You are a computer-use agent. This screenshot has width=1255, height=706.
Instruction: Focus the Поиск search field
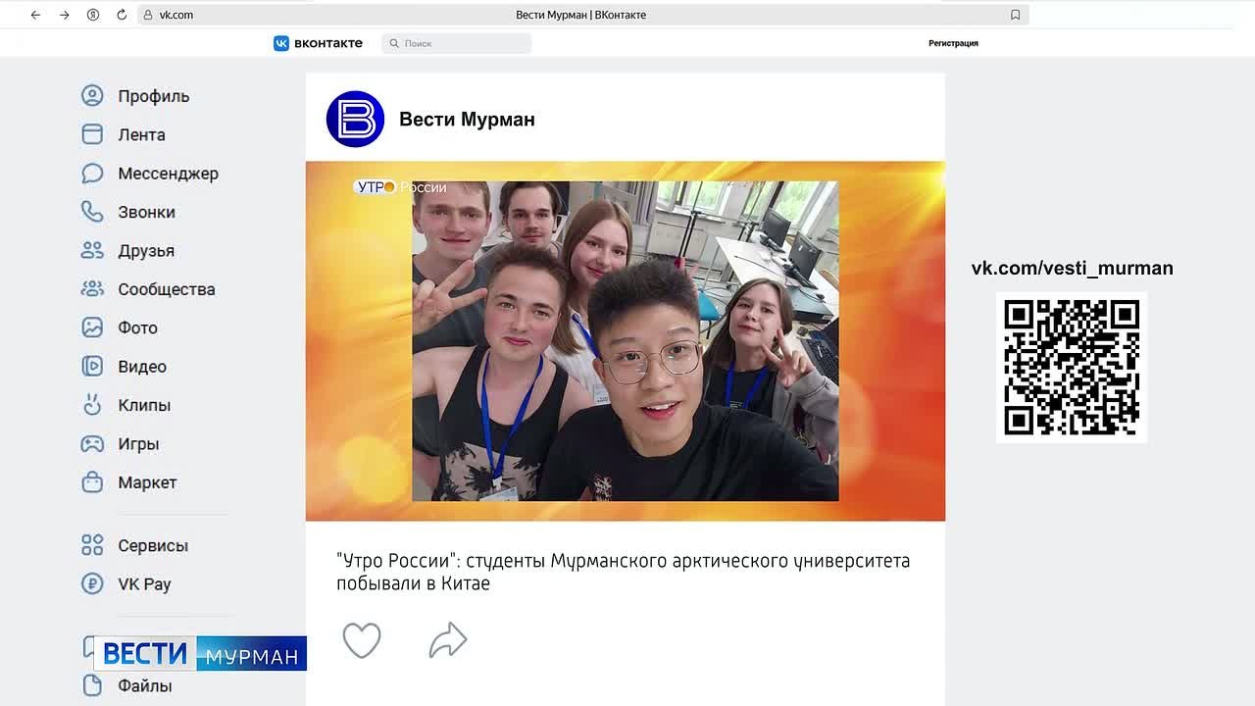click(x=457, y=43)
